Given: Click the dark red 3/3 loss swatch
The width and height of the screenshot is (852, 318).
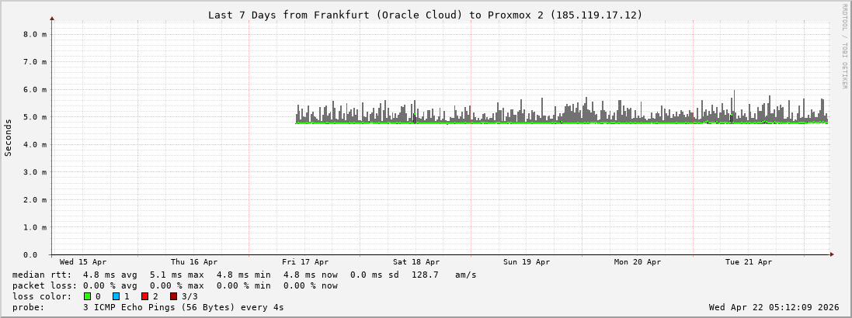Looking at the screenshot, I should point(173,296).
